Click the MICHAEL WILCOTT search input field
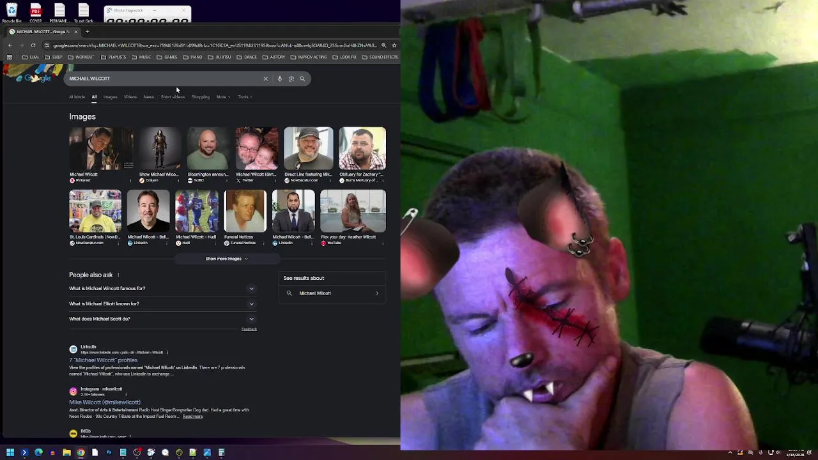The width and height of the screenshot is (818, 460). click(163, 79)
